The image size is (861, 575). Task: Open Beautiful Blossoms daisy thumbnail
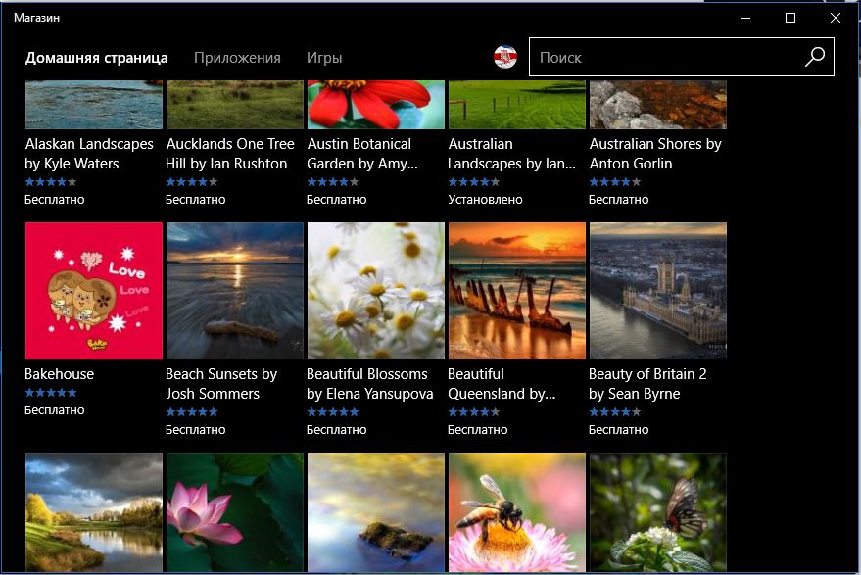[376, 291]
